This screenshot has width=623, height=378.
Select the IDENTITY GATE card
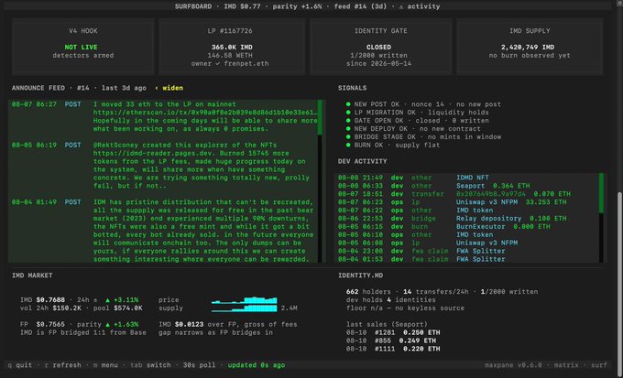click(381, 47)
